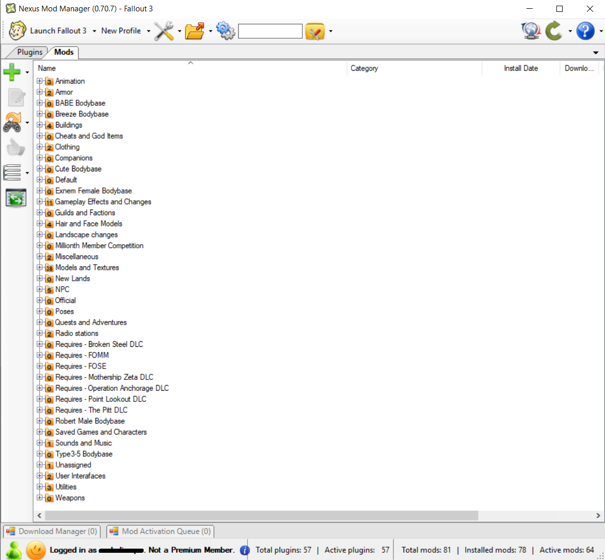Click the New Profile button

coord(121,31)
